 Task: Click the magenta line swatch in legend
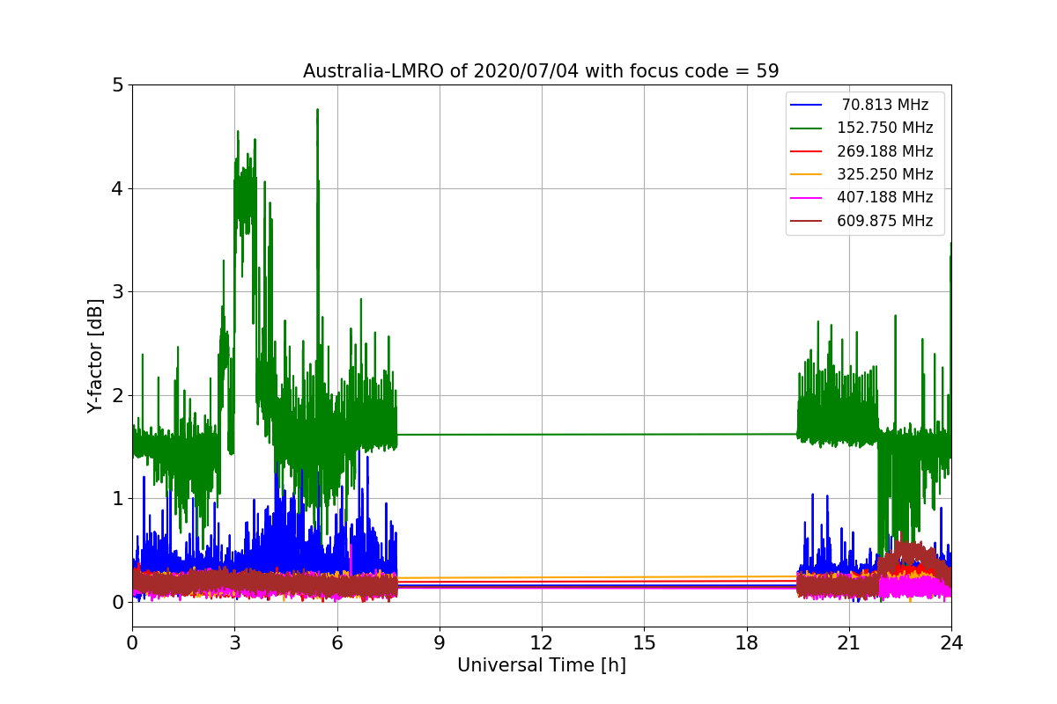point(808,198)
